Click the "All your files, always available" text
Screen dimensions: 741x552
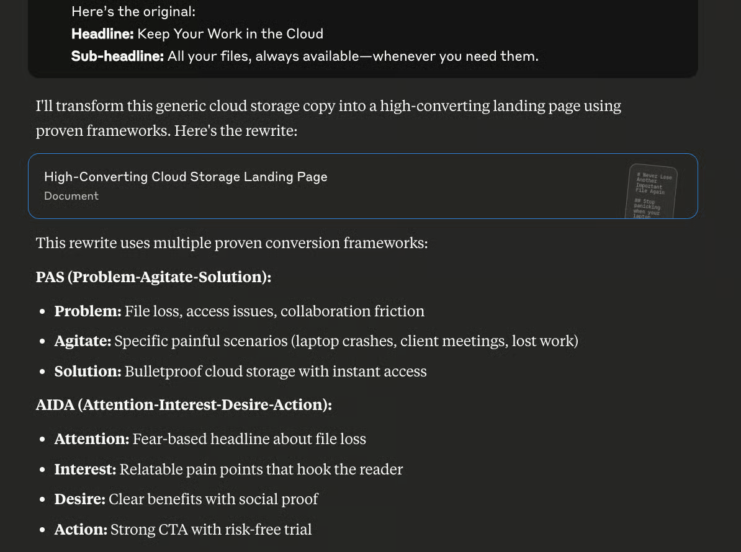[x=263, y=56]
